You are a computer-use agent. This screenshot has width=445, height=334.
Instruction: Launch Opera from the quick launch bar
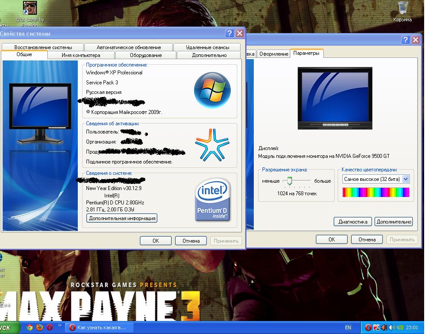[50, 327]
